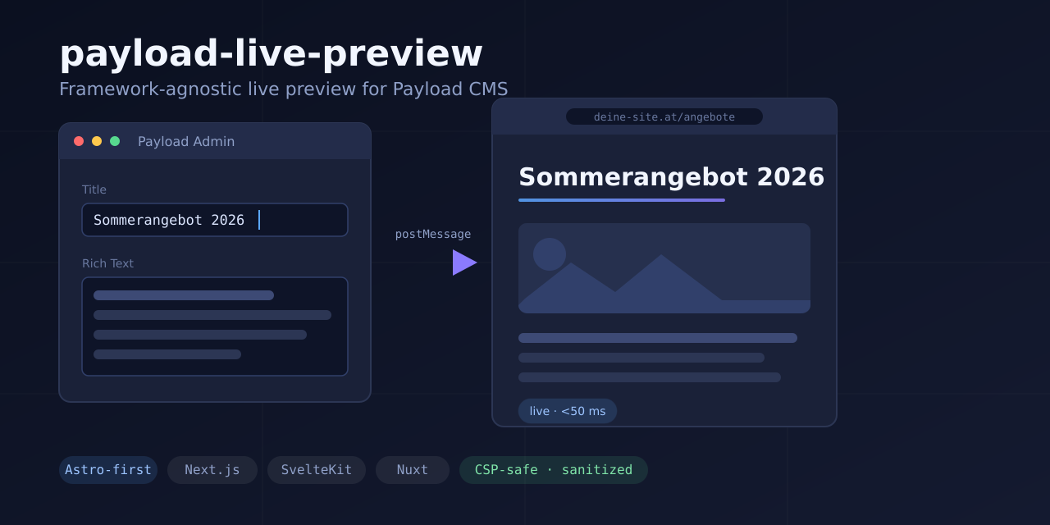1050x525 pixels.
Task: Click the Title field label
Action: click(94, 189)
